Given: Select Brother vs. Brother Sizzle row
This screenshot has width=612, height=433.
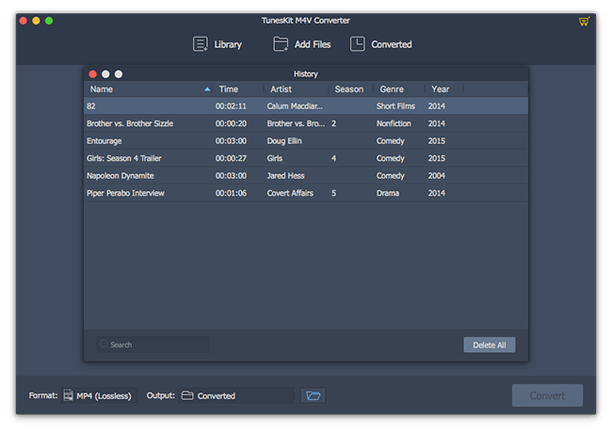Looking at the screenshot, I should [306, 123].
